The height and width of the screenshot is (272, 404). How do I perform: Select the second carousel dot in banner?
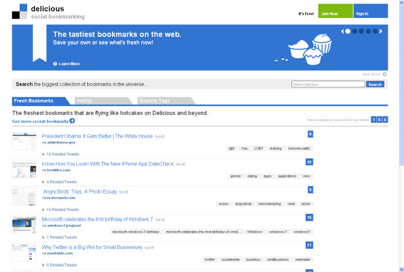(354, 31)
